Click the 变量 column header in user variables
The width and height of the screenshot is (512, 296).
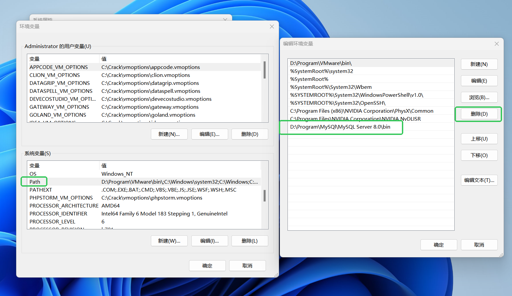pyautogui.click(x=63, y=59)
